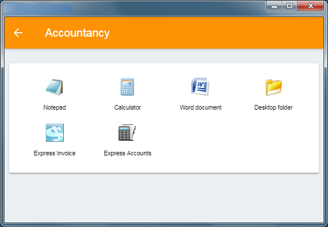328x227 pixels.
Task: Maximize the window
Action: coord(289,6)
